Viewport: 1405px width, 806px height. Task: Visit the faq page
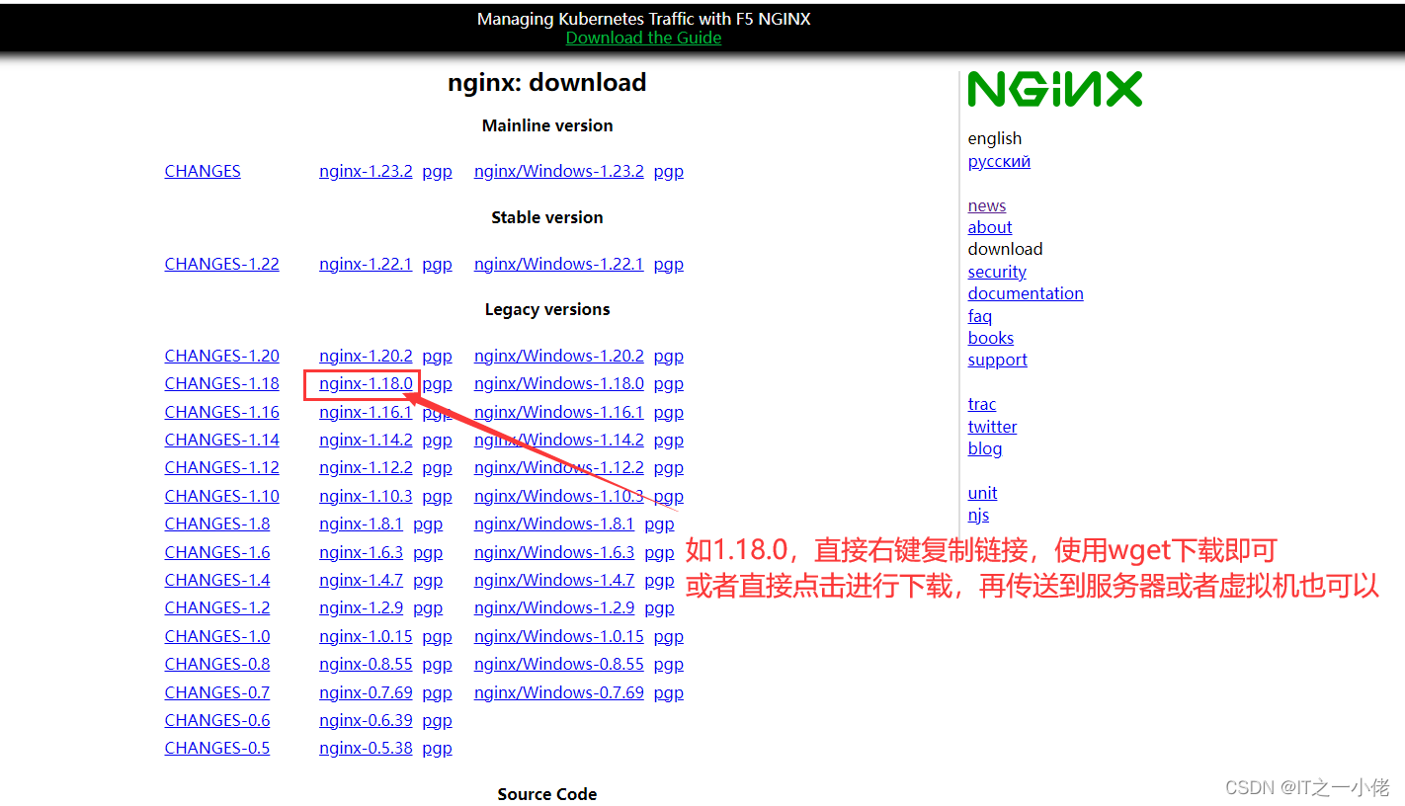[x=979, y=316]
